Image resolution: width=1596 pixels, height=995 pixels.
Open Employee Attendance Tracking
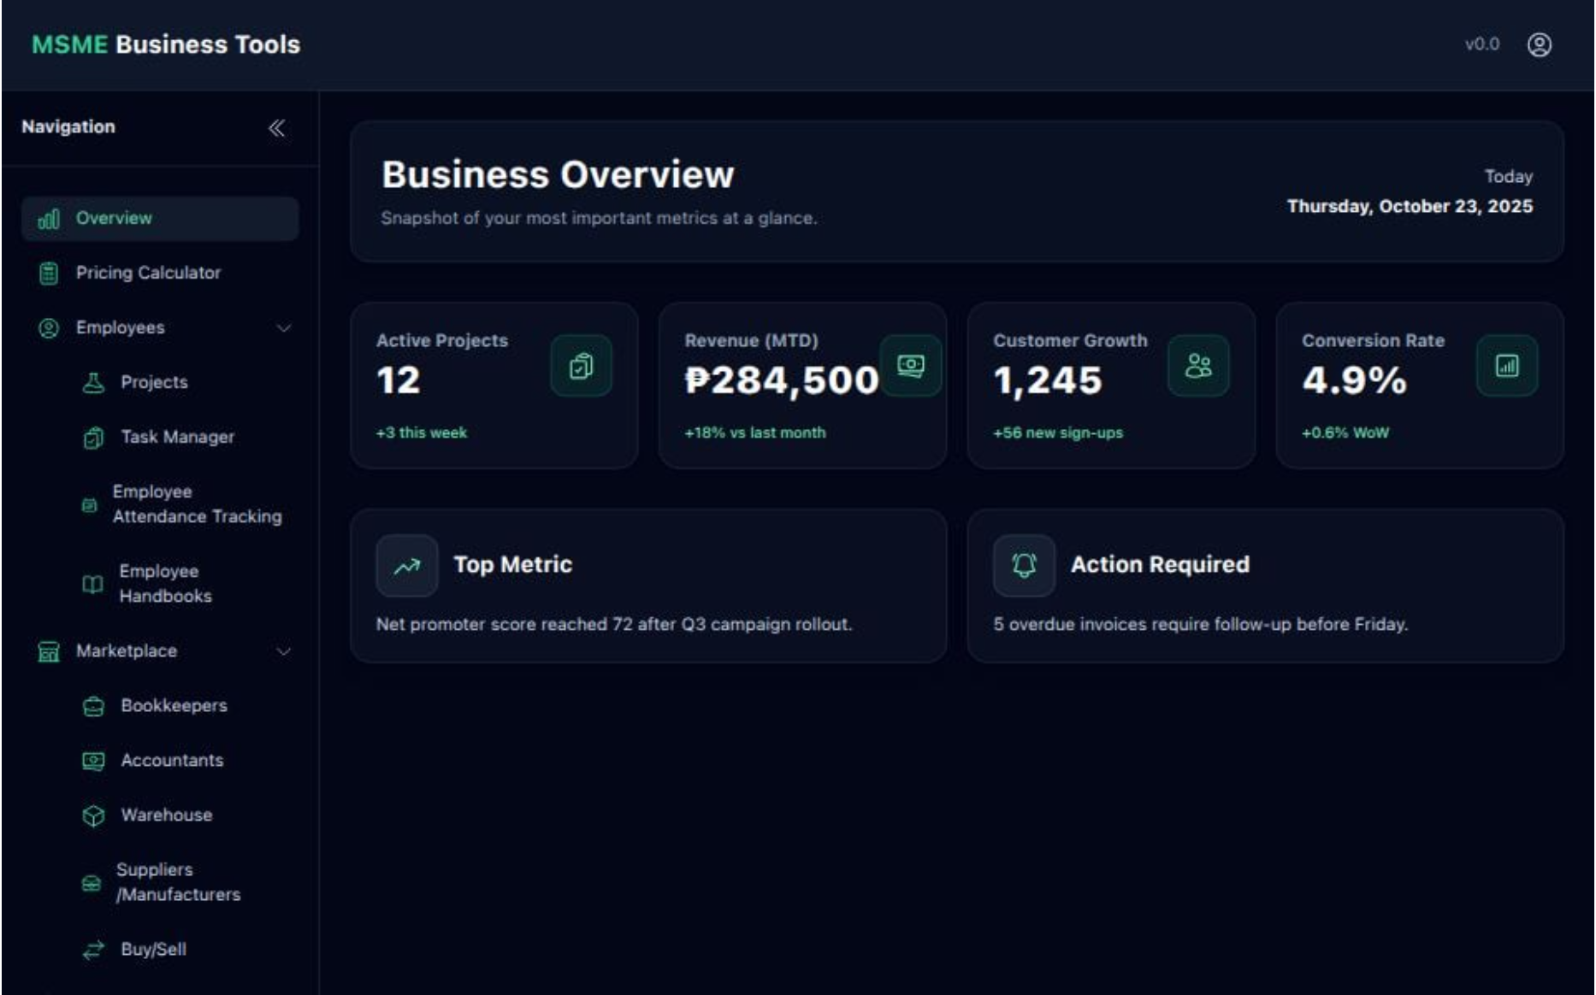pos(196,504)
